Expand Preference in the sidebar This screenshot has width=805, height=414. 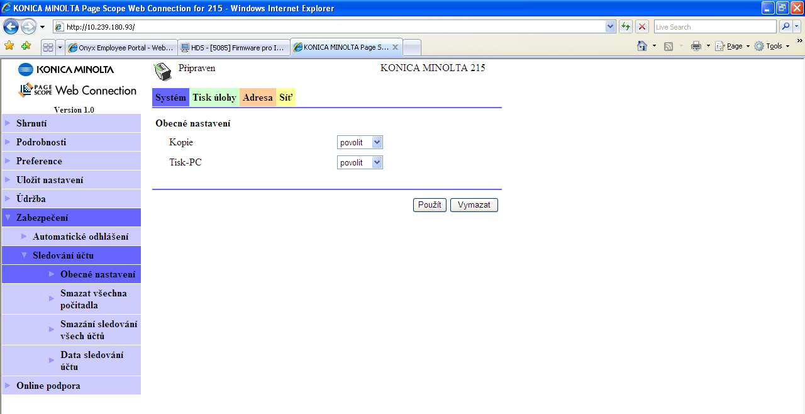(x=71, y=161)
